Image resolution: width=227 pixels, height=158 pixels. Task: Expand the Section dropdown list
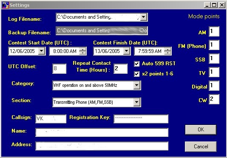136,102
